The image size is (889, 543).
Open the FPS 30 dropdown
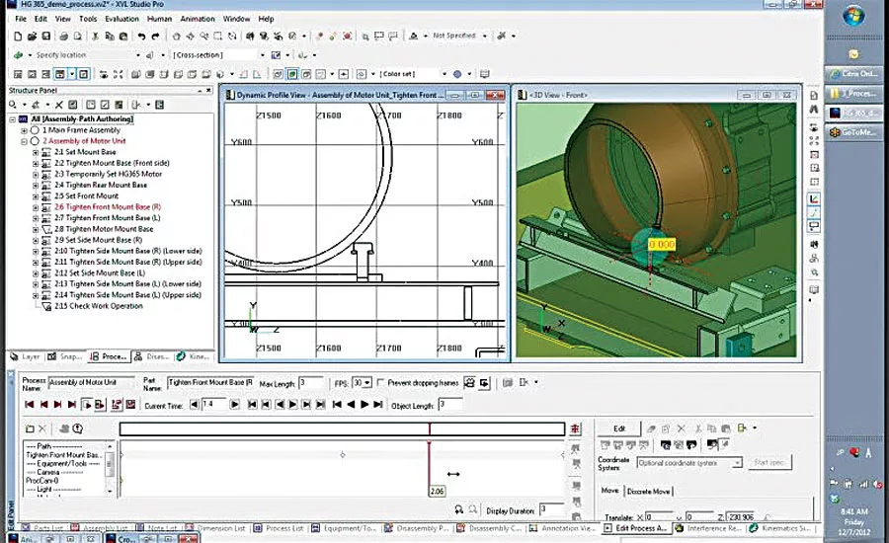point(367,383)
